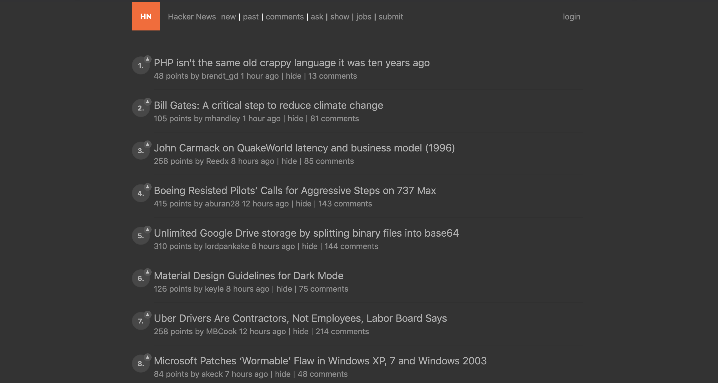Upvote the Boeing 737 Max article
This screenshot has height=383, width=718.
(148, 187)
